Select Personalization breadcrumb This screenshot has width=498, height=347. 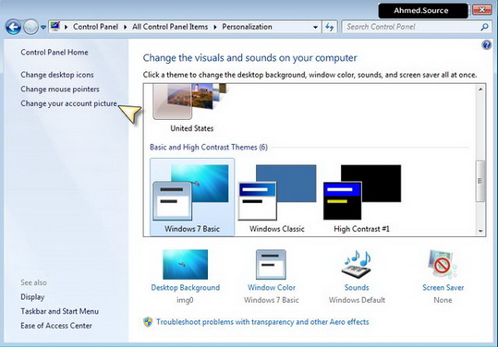tap(247, 27)
